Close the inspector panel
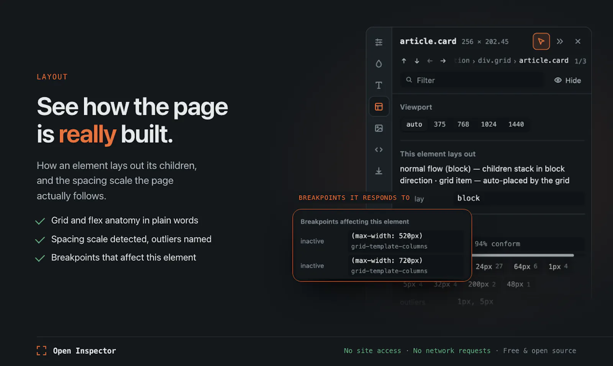Viewport: 613px width, 366px height. [x=578, y=41]
